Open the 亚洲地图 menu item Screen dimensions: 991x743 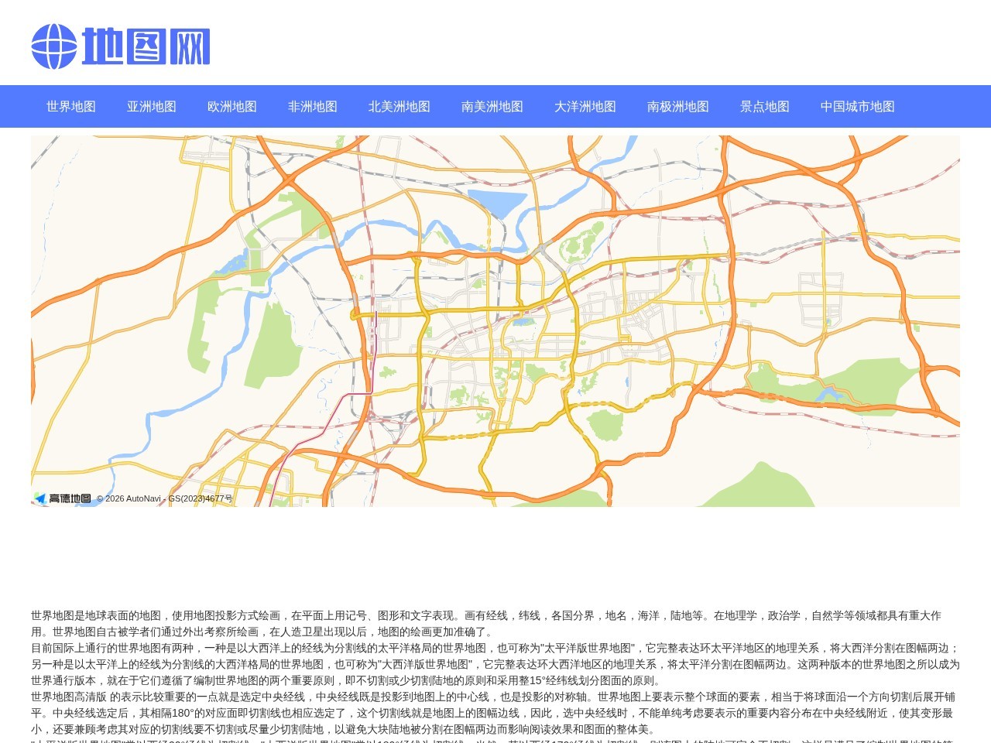(x=151, y=107)
